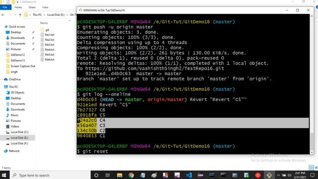The height and width of the screenshot is (179, 318).
Task: Switch to large icons view button
Action: tap(317, 168)
